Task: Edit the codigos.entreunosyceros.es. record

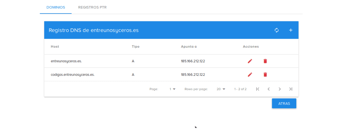Action: click(x=250, y=74)
